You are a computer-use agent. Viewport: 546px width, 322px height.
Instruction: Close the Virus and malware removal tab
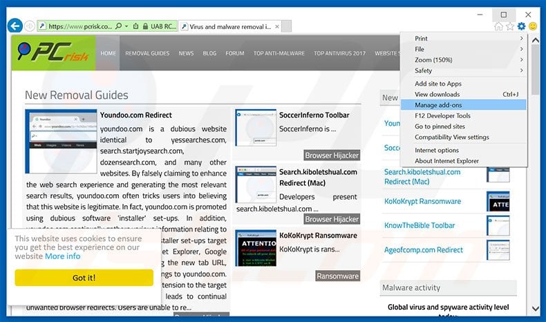[x=277, y=26]
